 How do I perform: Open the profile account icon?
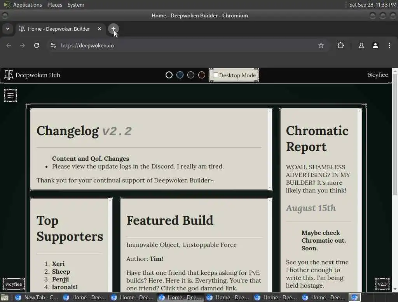(375, 45)
